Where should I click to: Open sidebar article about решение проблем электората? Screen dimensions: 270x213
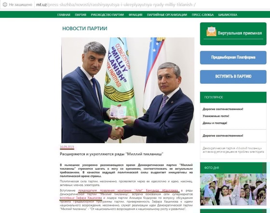tap(233, 150)
